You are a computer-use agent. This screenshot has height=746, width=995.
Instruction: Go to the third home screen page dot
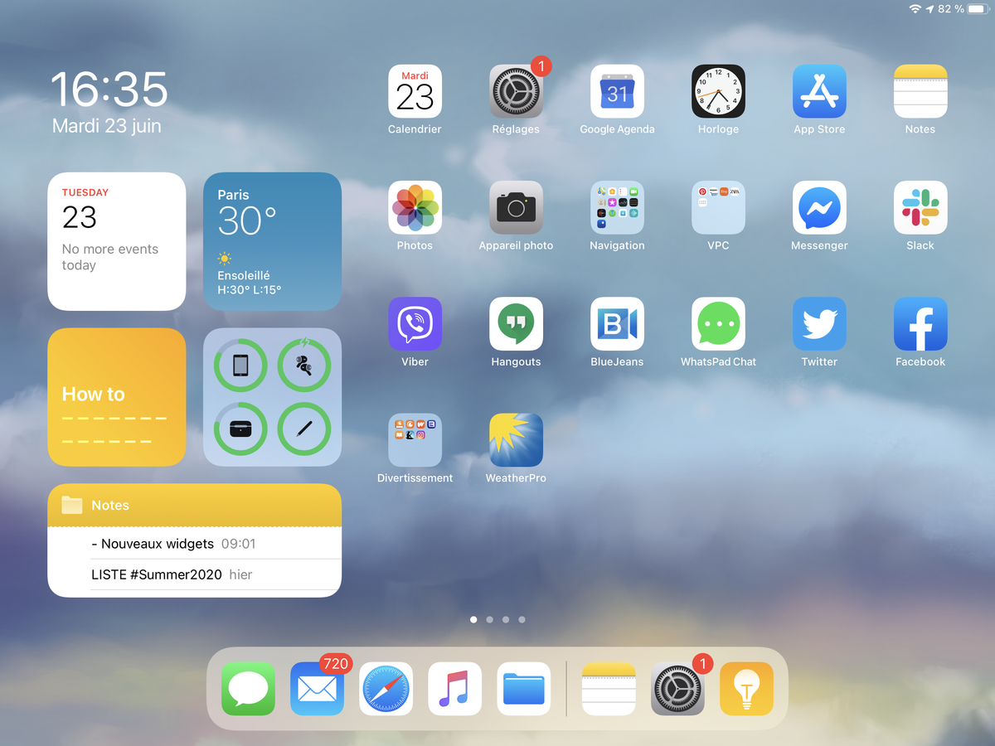click(506, 619)
